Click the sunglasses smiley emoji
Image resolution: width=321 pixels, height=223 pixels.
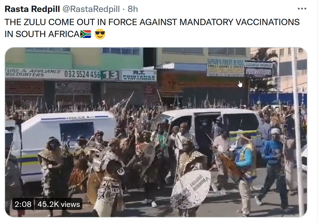pyautogui.click(x=100, y=34)
